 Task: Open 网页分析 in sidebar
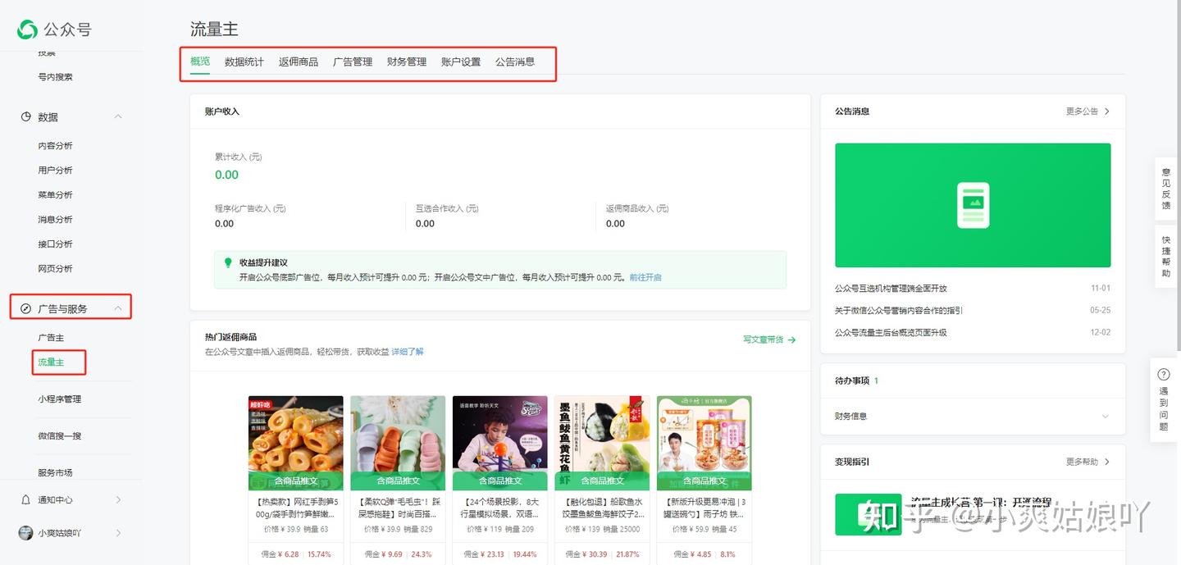pyautogui.click(x=56, y=269)
